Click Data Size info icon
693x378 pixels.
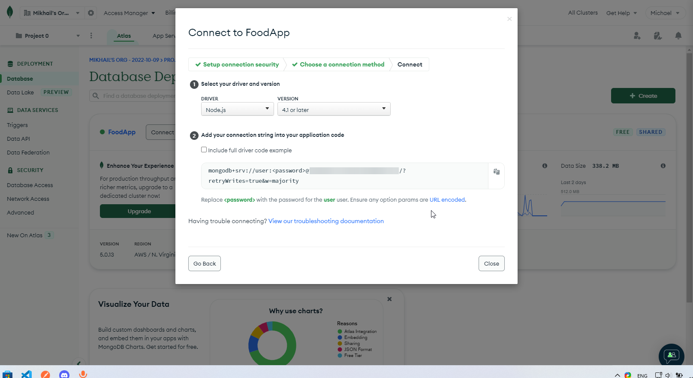663,166
